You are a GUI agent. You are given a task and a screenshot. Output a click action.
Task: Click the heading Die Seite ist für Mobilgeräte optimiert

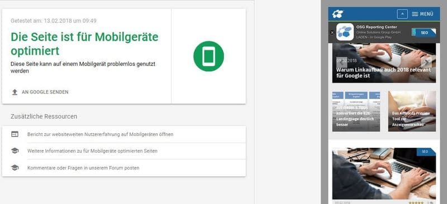click(x=84, y=44)
